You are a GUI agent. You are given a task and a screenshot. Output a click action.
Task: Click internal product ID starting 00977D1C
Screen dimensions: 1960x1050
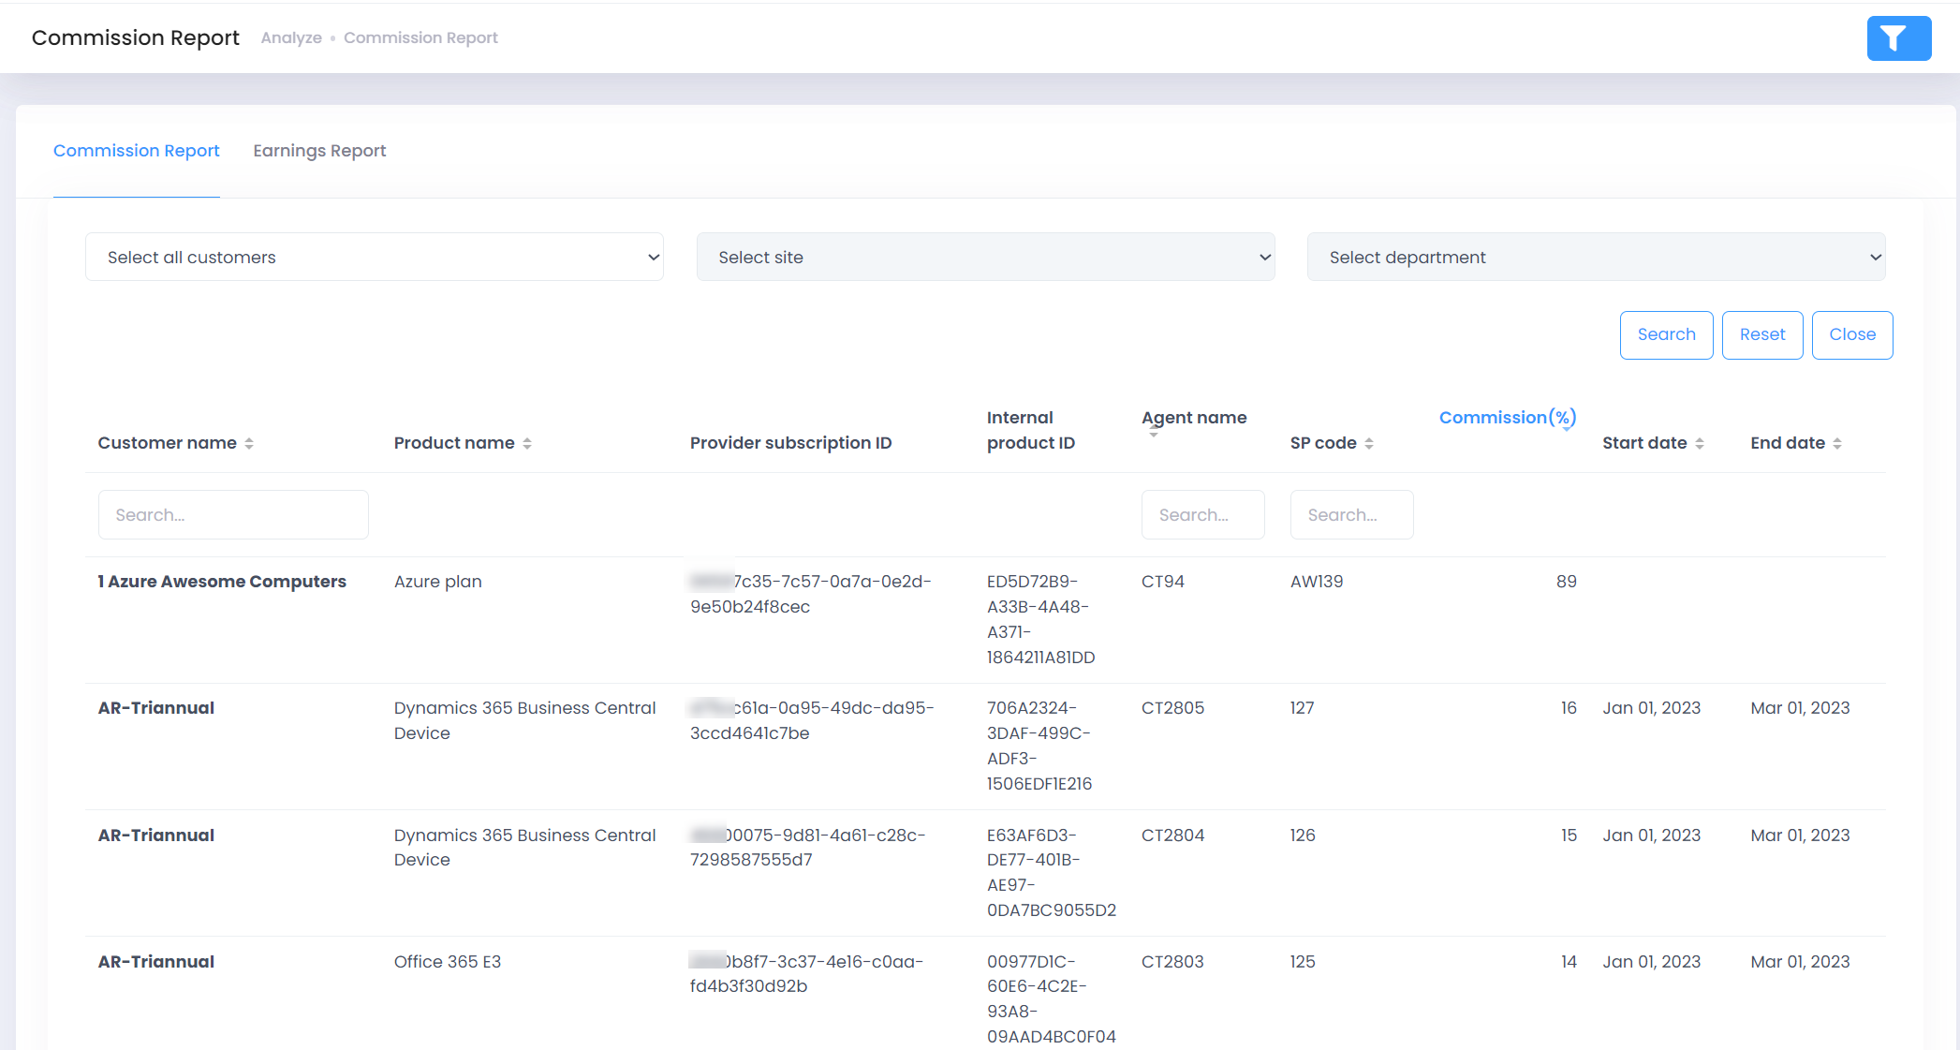tap(1052, 998)
